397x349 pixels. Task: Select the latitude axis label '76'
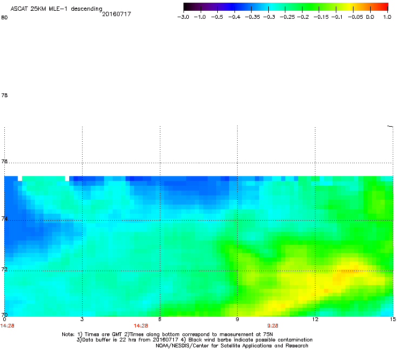pyautogui.click(x=4, y=161)
